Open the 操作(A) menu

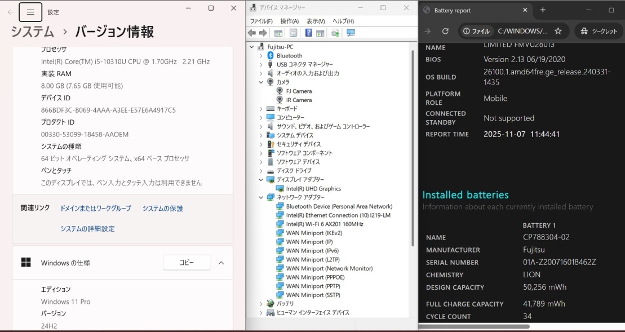point(289,21)
